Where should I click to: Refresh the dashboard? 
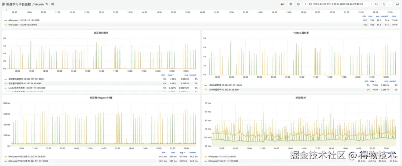(384, 4)
